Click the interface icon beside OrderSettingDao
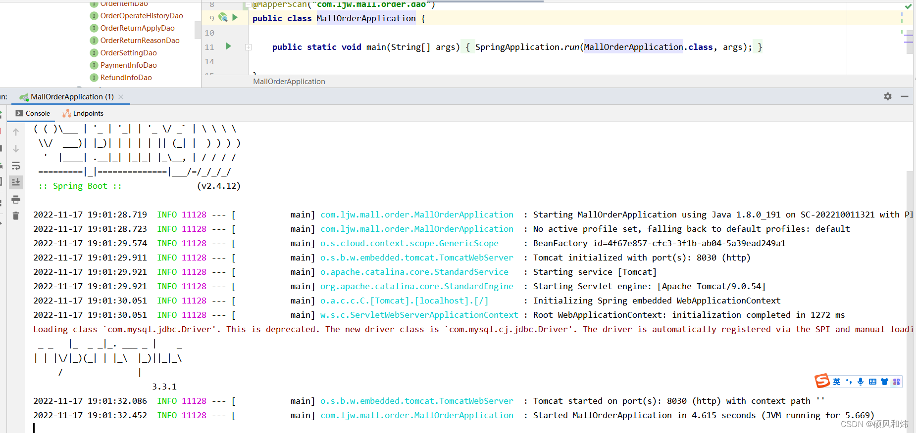 click(x=94, y=53)
